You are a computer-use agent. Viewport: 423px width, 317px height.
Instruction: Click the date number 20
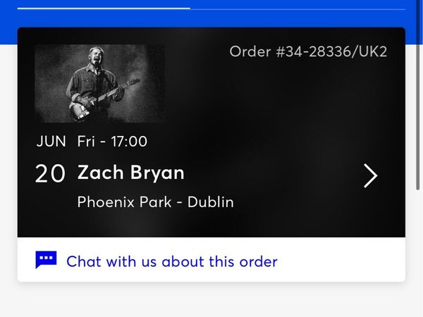coord(50,174)
